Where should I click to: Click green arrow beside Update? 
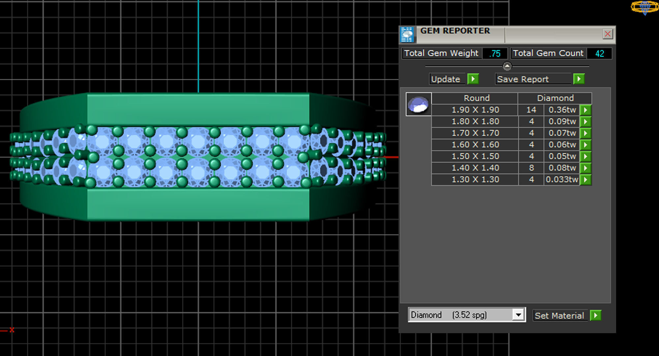point(473,79)
